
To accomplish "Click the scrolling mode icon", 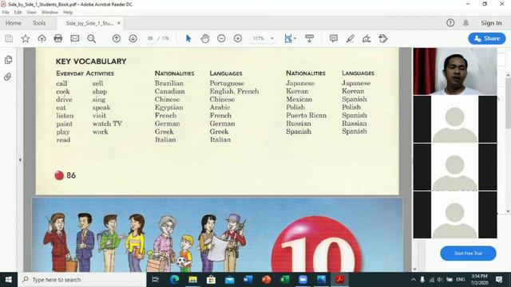I will 309,38.
